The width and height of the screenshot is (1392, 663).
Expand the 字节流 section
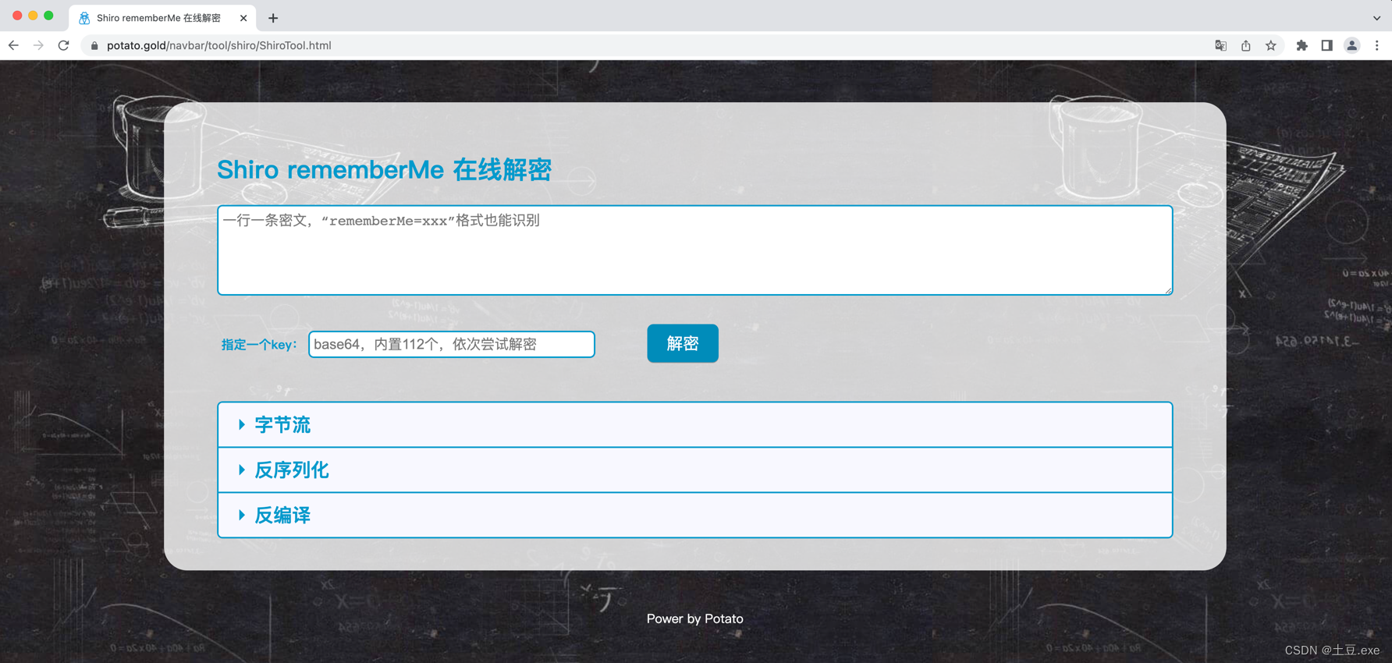point(694,425)
